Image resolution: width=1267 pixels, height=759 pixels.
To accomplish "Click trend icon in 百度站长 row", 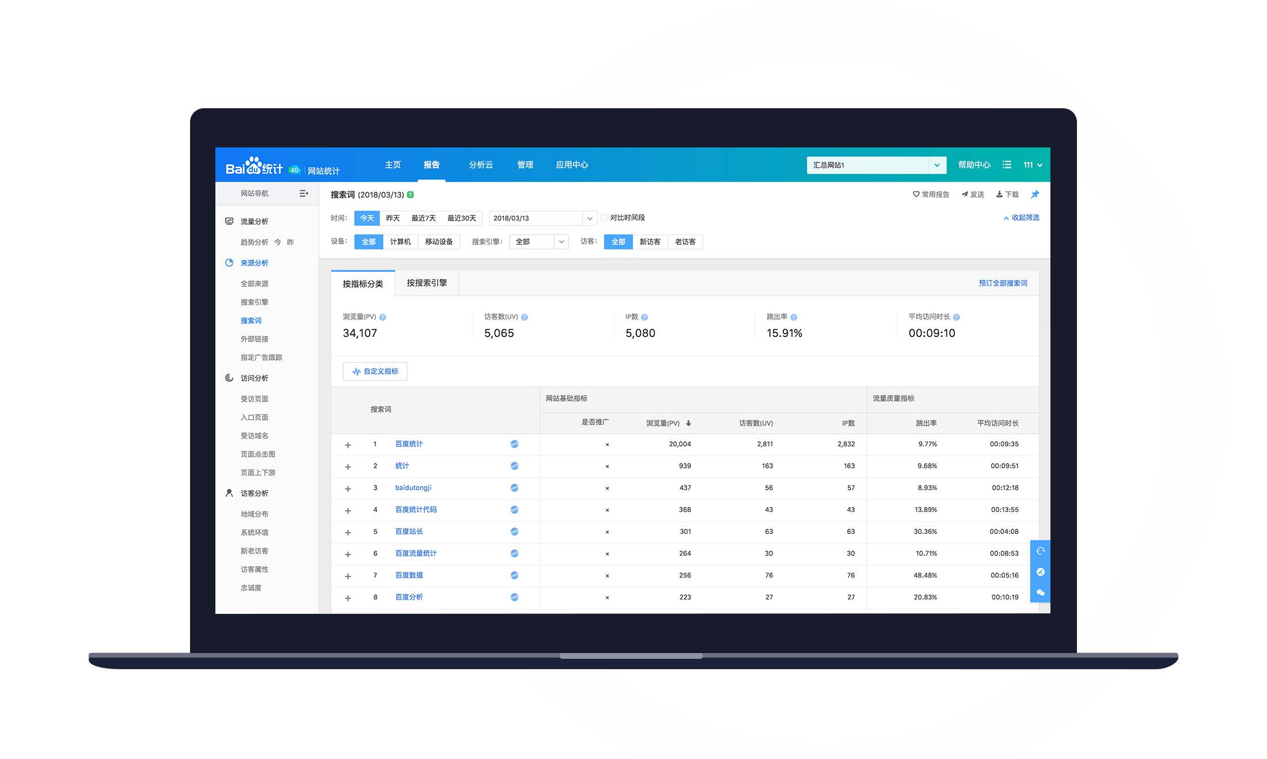I will pos(514,532).
